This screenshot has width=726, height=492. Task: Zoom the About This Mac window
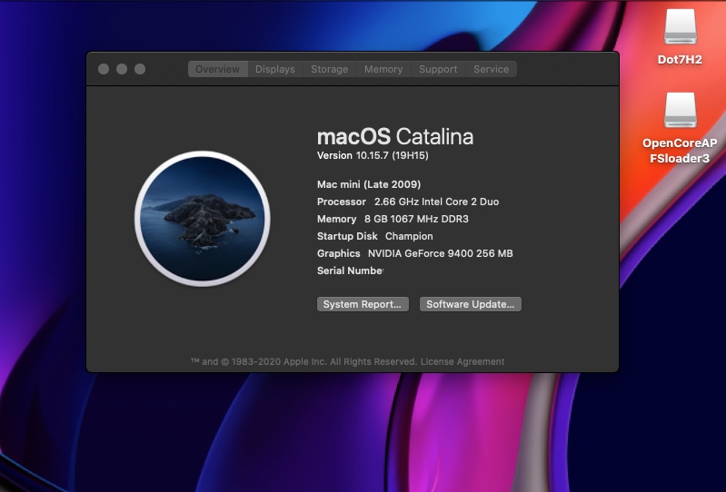coord(140,69)
